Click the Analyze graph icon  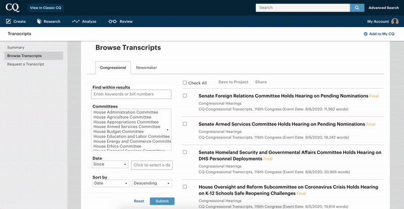pyautogui.click(x=76, y=22)
